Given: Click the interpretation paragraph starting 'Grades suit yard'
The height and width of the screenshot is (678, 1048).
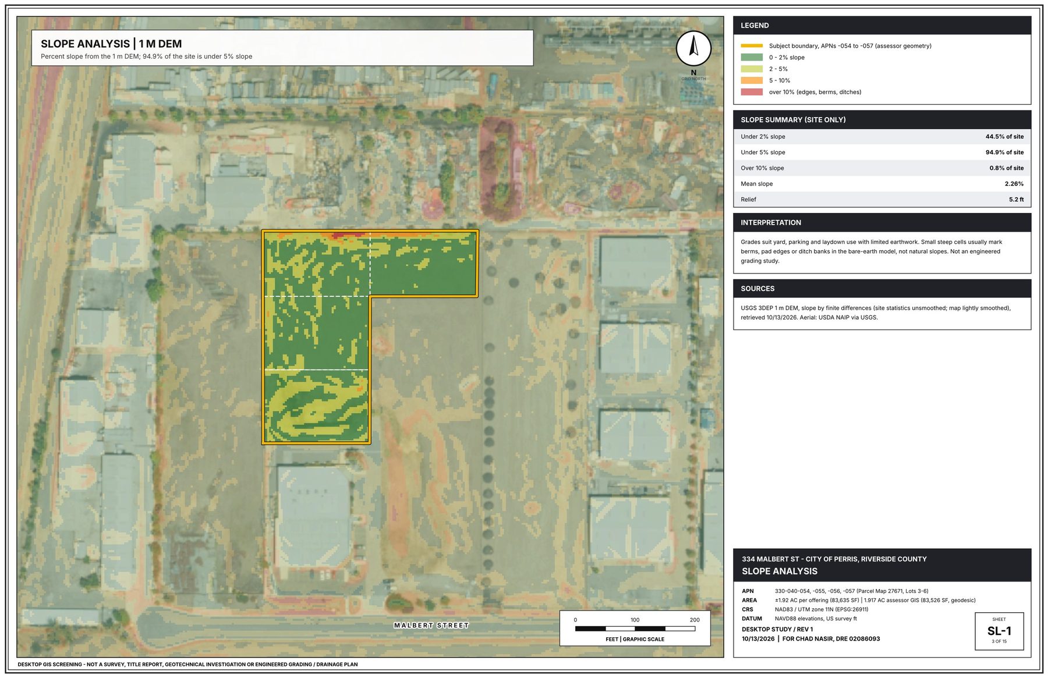Looking at the screenshot, I should [871, 251].
